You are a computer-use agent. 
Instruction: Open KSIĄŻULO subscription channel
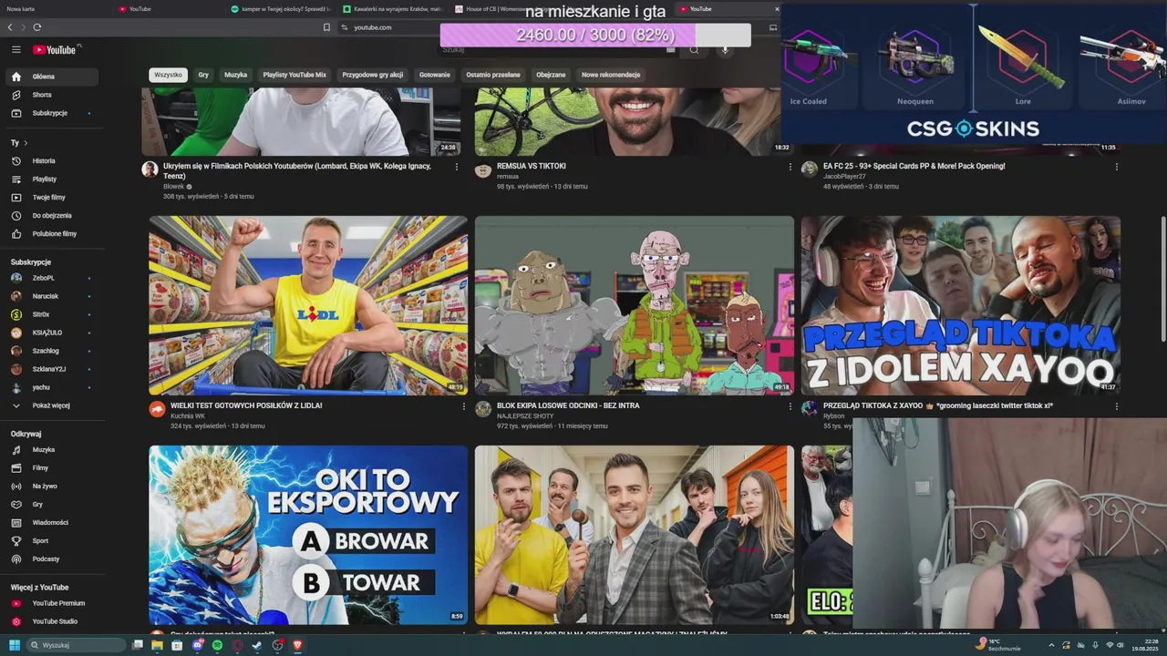(52, 333)
